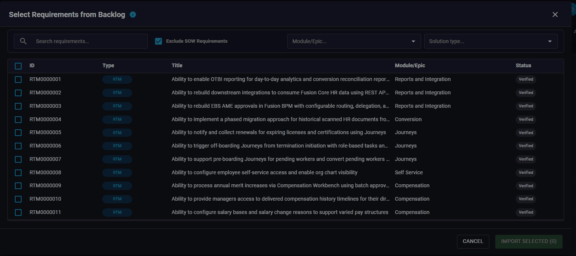Focus the Search requirements input field
This screenshot has width=576, height=256.
(81, 41)
